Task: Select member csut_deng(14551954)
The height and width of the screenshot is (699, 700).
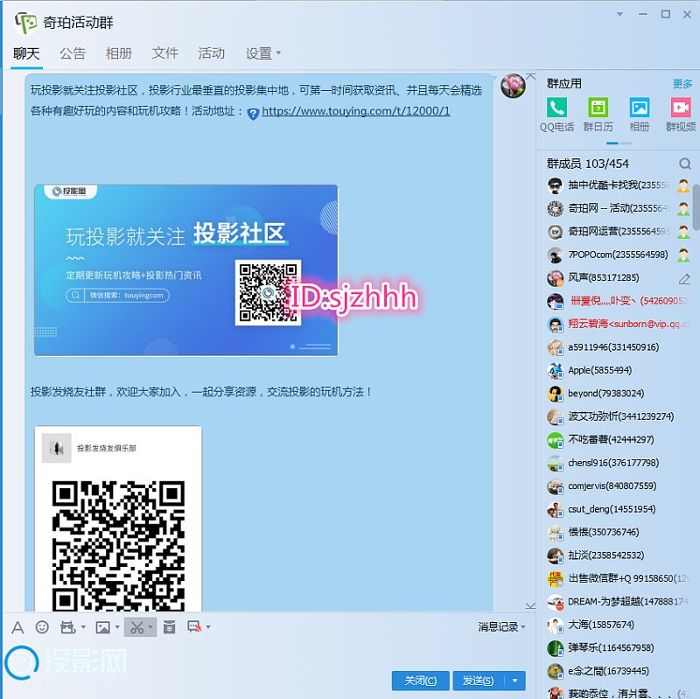Action: (618, 509)
